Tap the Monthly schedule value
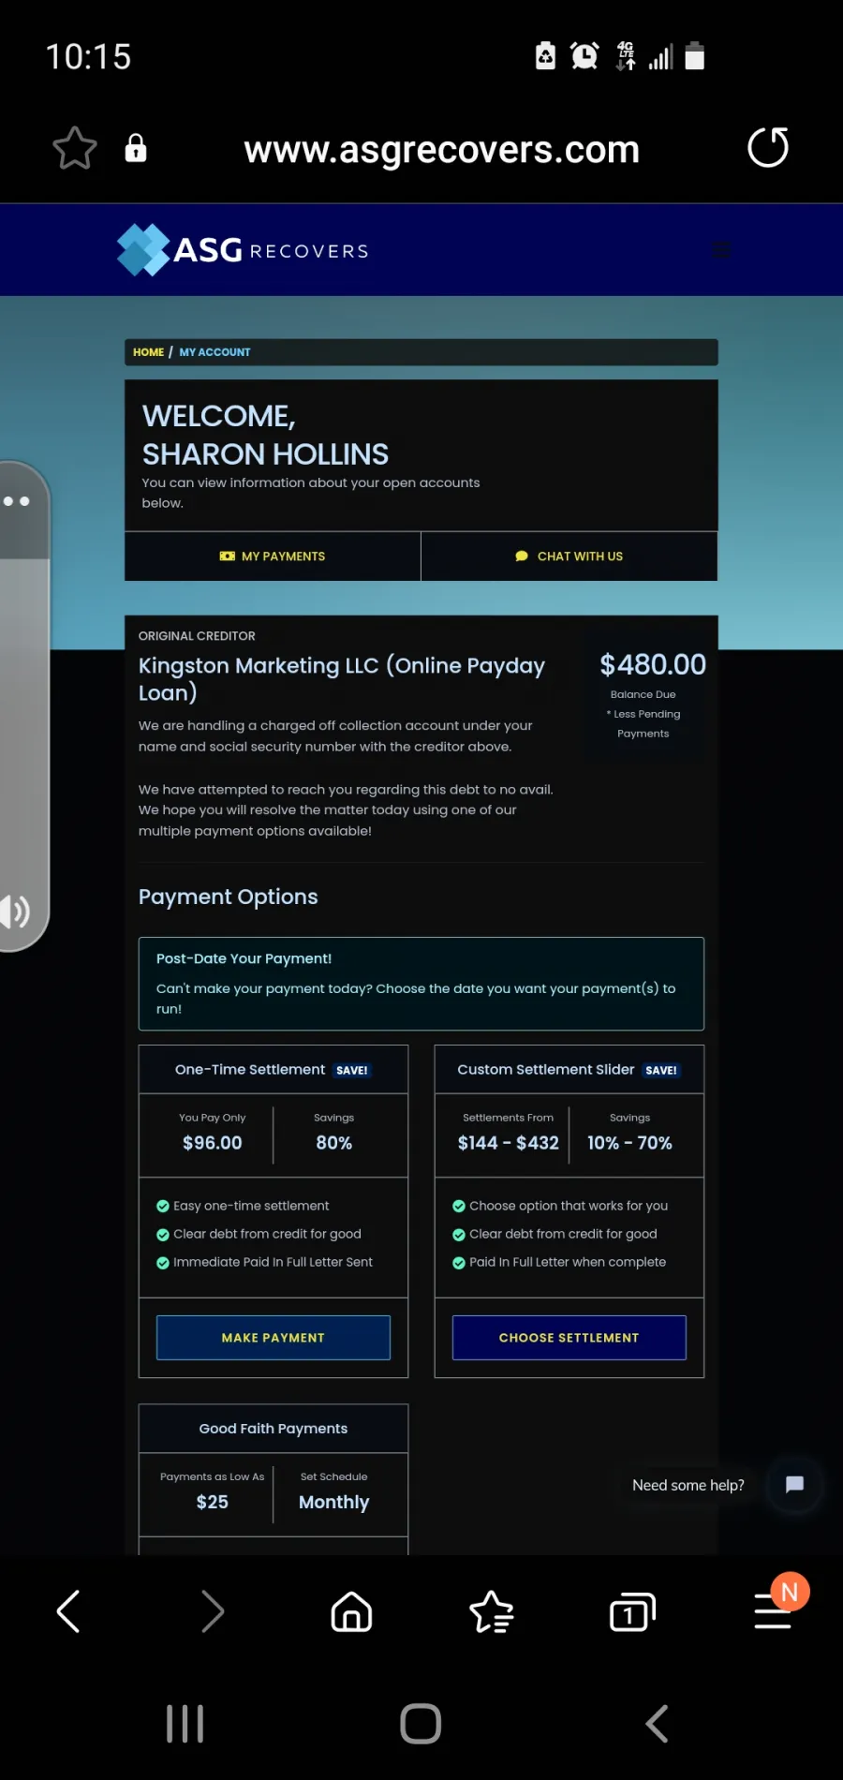The width and height of the screenshot is (843, 1780). click(x=334, y=1502)
